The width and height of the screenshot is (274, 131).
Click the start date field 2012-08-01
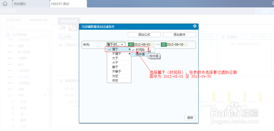click(x=144, y=45)
